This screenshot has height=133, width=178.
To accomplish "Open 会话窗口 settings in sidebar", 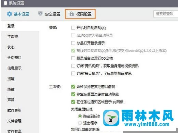I will click(x=14, y=58).
